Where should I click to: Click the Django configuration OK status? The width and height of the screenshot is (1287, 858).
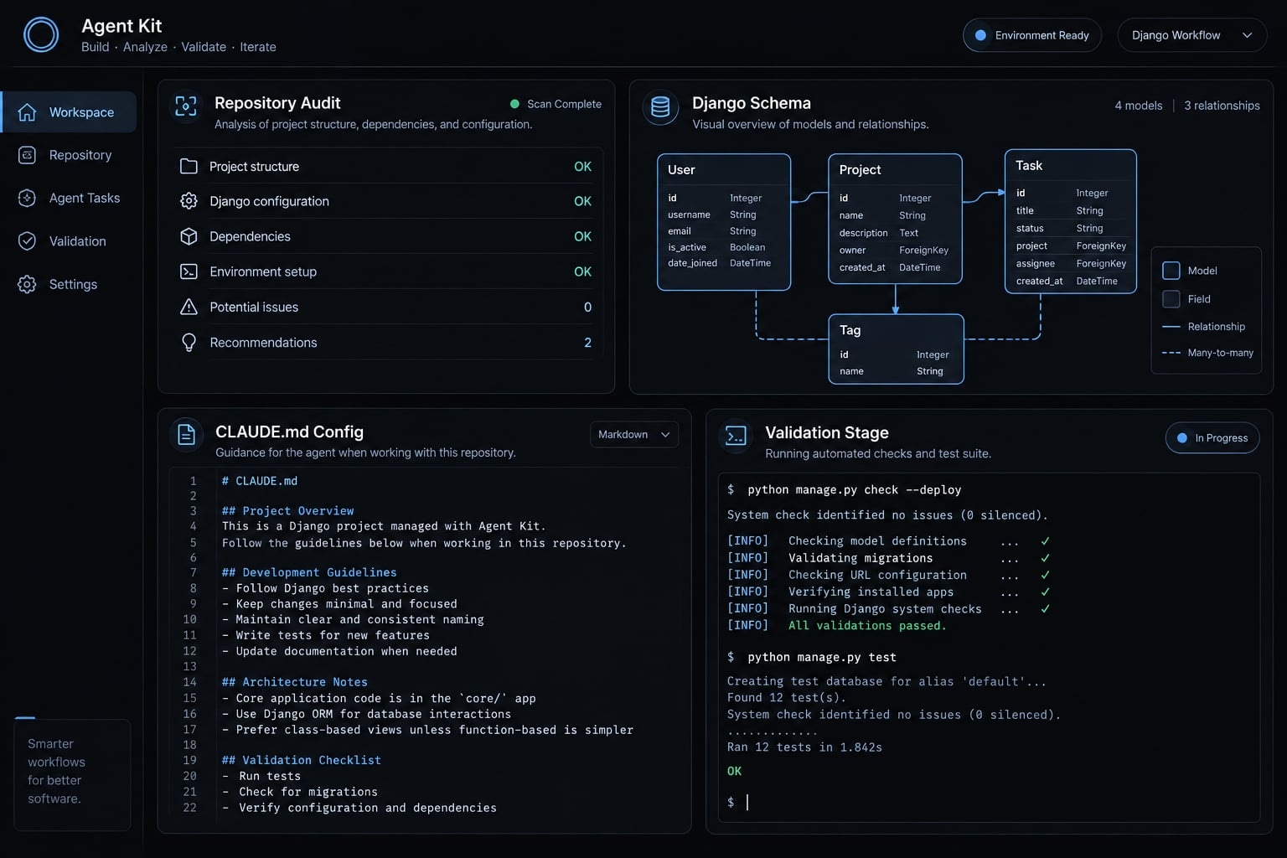(x=582, y=201)
